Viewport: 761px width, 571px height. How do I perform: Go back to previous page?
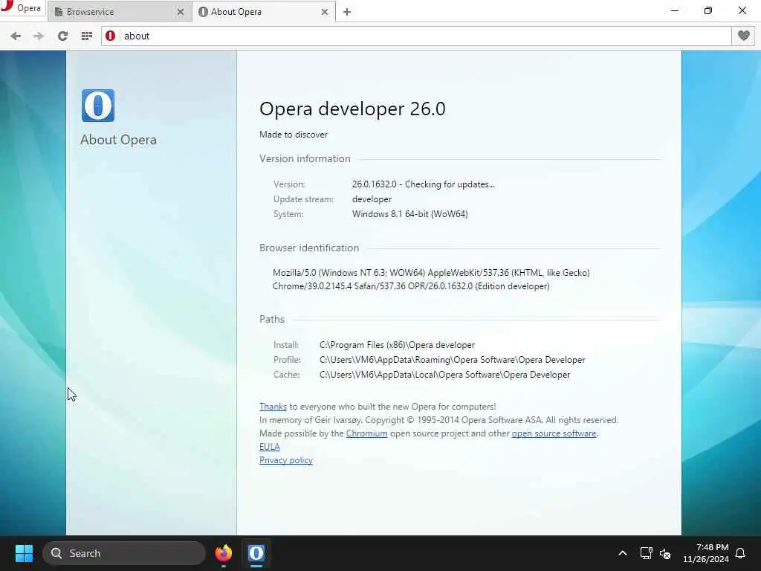coord(16,36)
